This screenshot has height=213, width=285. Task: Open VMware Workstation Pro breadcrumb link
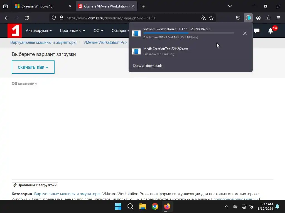coord(105,42)
